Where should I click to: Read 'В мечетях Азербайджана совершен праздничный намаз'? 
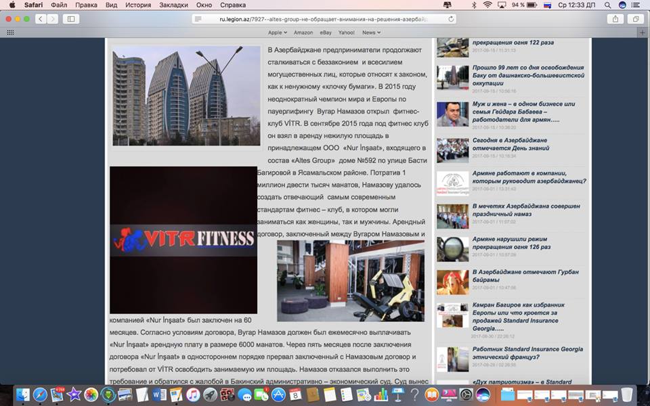click(x=526, y=210)
